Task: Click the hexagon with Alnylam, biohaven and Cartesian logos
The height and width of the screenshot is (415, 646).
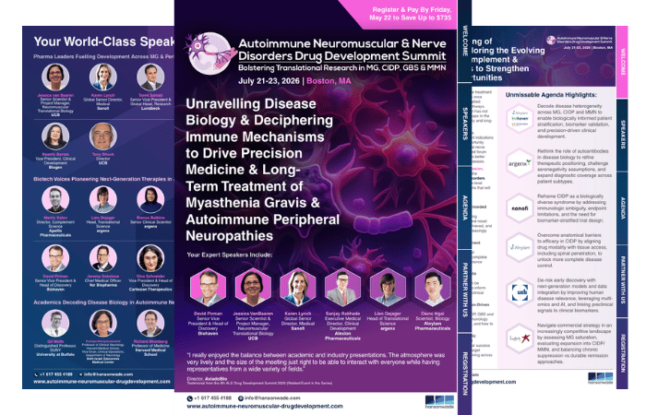Action: tap(520, 118)
